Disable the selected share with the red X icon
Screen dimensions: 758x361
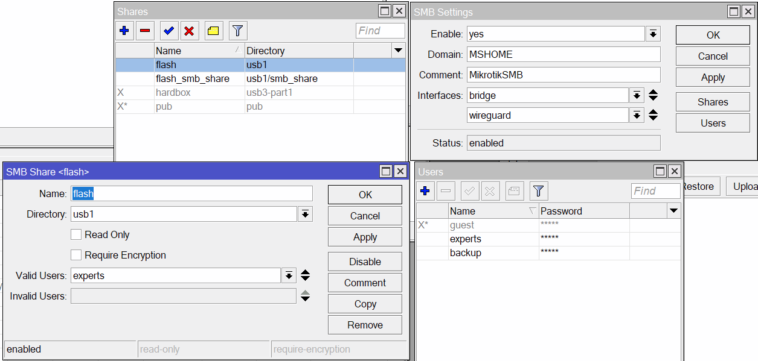point(189,31)
